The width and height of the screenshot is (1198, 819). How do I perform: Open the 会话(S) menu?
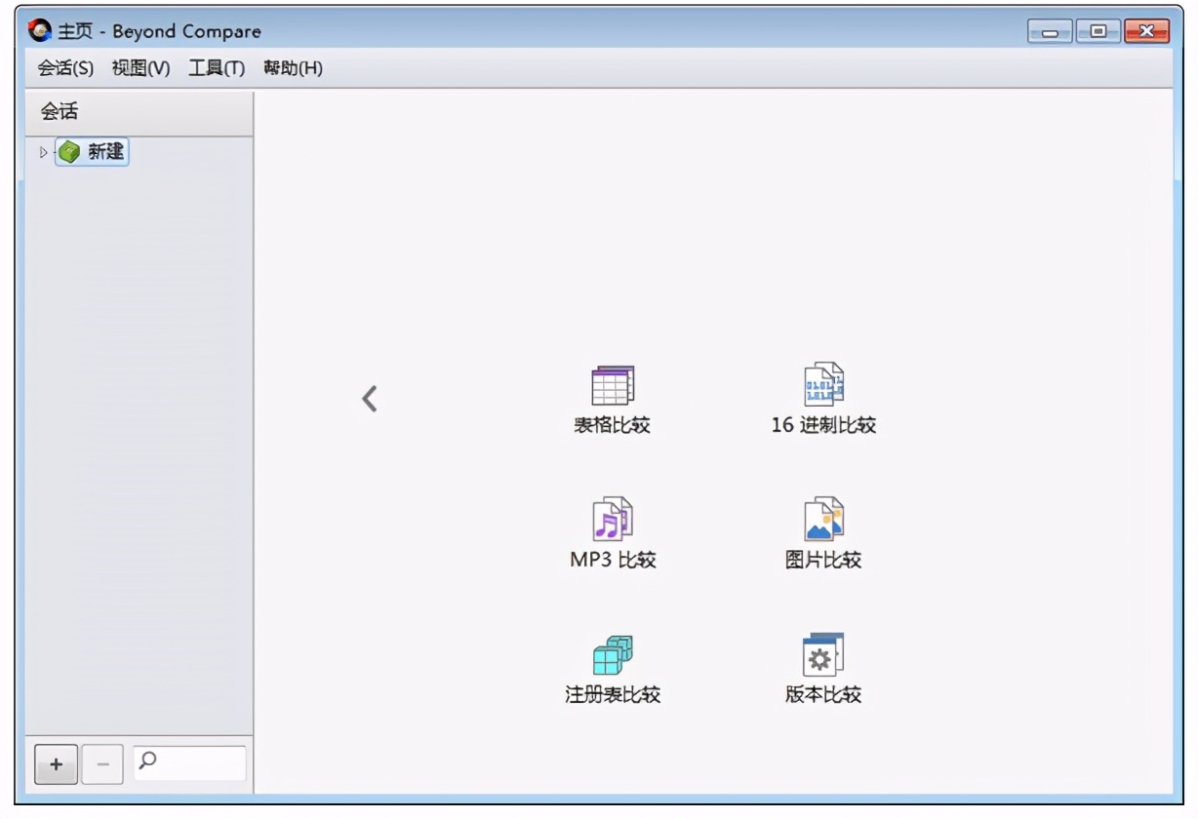(x=65, y=68)
